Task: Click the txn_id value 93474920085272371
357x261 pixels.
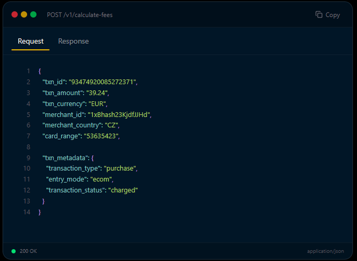Action: pyautogui.click(x=103, y=82)
